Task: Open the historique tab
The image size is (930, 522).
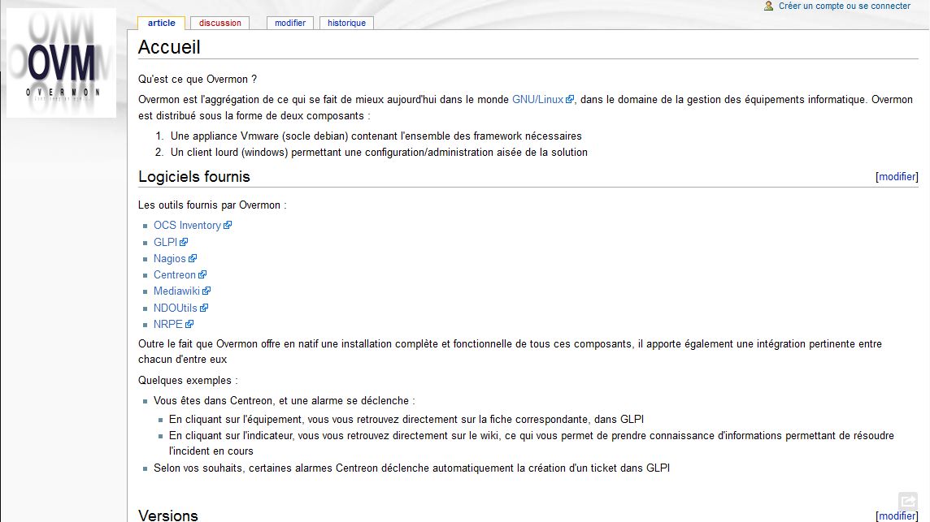Action: 346,23
